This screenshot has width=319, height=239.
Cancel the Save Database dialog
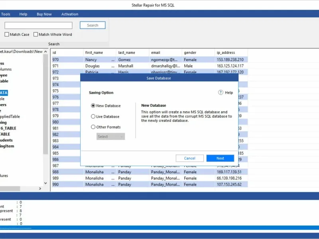tap(190, 158)
